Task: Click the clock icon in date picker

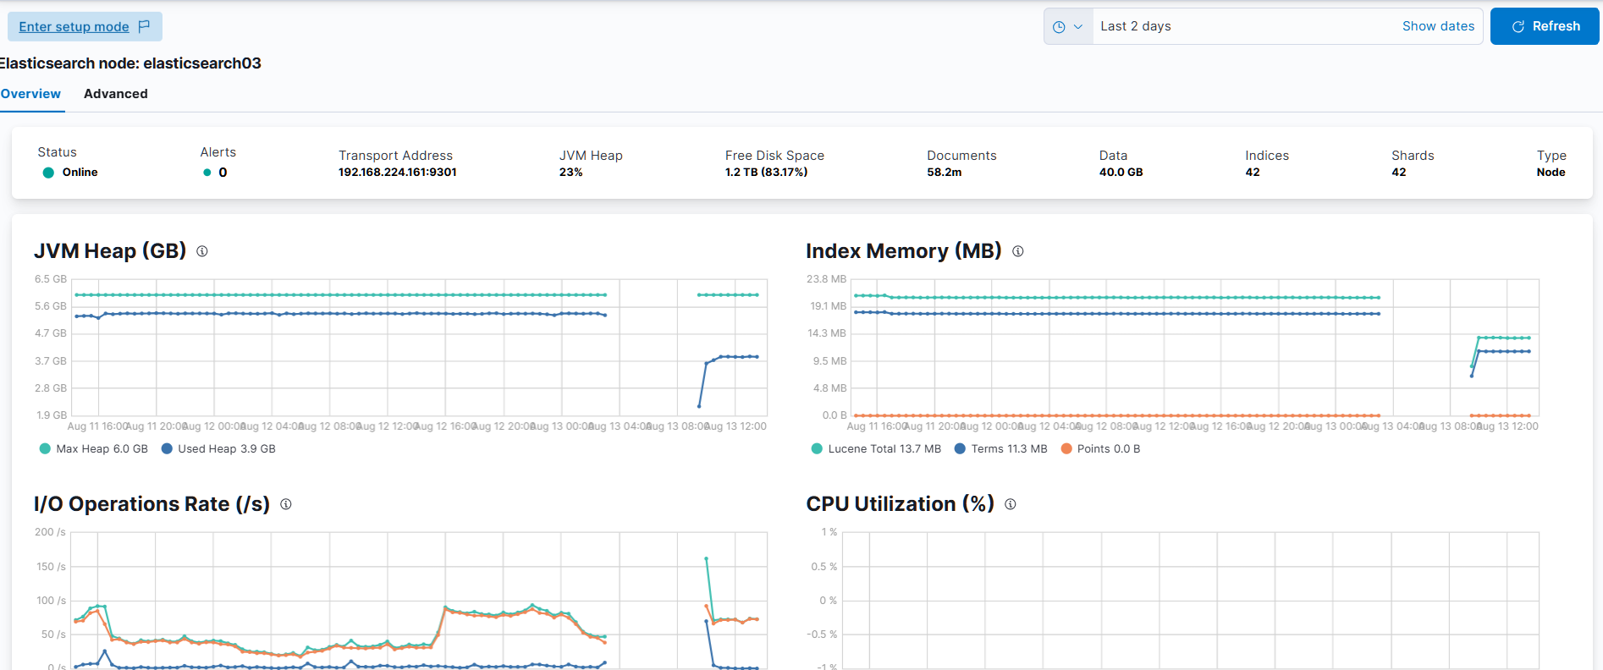Action: [x=1059, y=27]
